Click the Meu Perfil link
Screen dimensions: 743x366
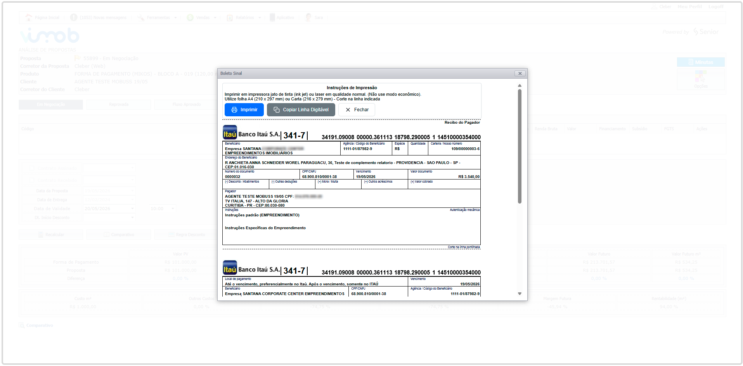click(x=689, y=7)
